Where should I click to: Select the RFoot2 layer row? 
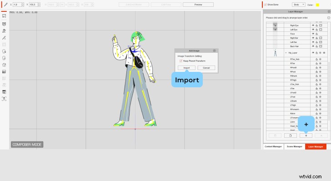pos(296,68)
